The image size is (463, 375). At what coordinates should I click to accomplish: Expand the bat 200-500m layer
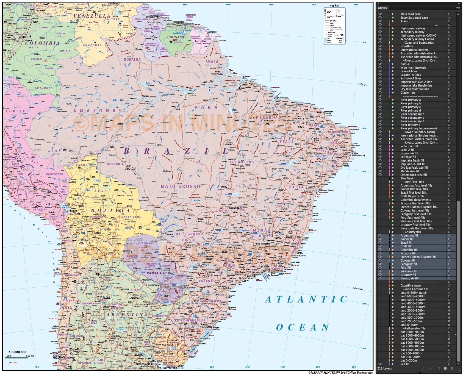[x=393, y=357]
